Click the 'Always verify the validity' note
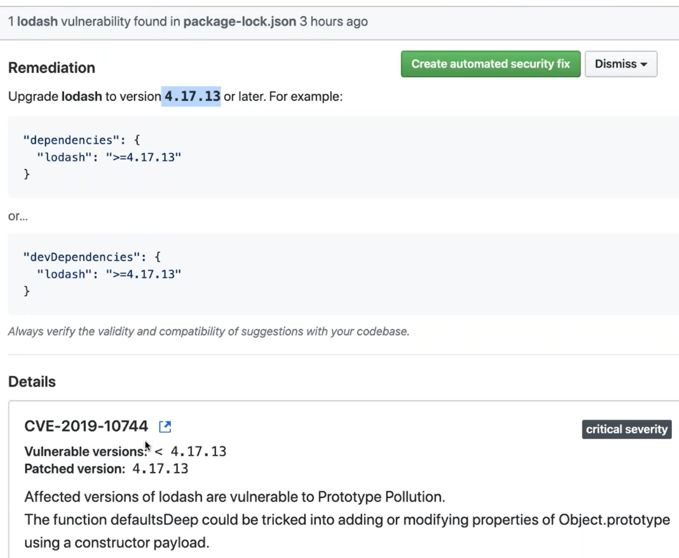 click(x=209, y=332)
